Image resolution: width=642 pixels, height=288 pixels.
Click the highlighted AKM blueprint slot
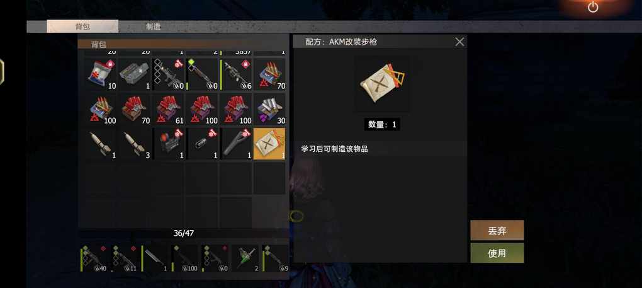point(269,144)
